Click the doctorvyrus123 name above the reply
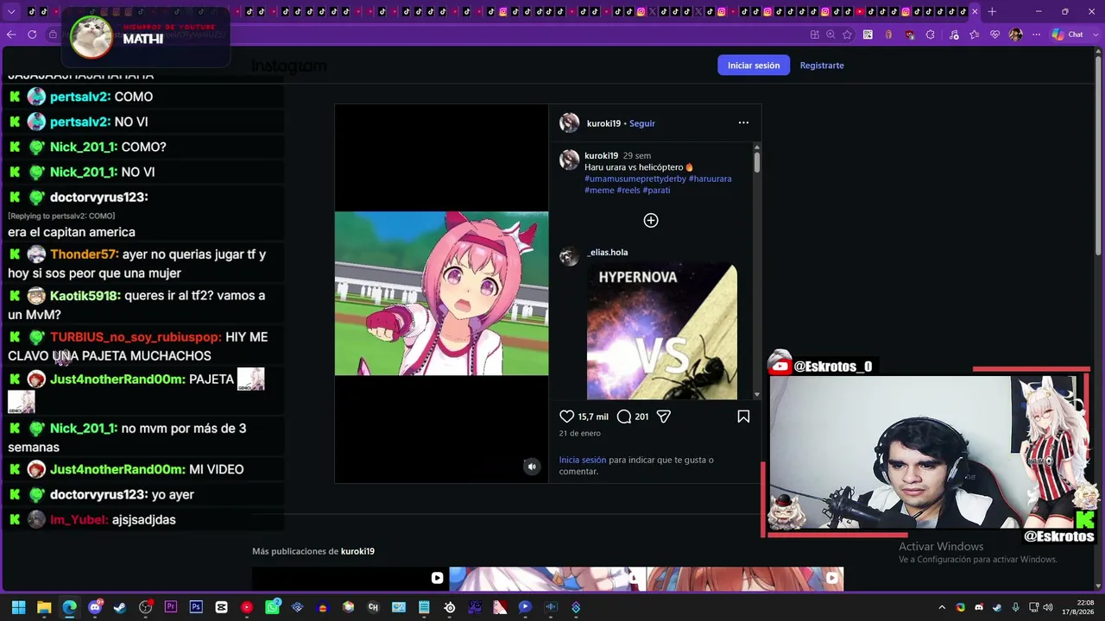 pos(98,198)
